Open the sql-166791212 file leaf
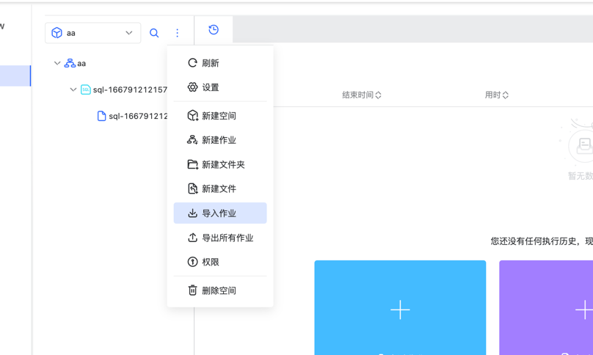The image size is (593, 355). [132, 116]
